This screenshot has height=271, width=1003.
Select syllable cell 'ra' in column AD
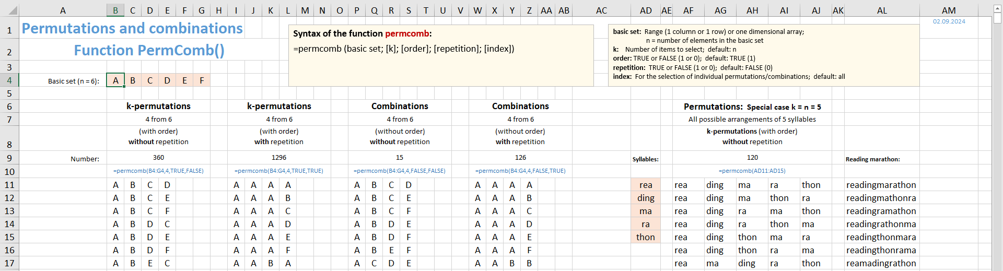646,224
